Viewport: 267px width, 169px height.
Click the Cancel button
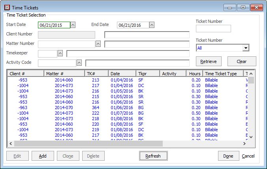[248, 156]
